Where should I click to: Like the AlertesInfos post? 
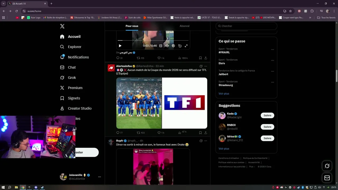161,133
